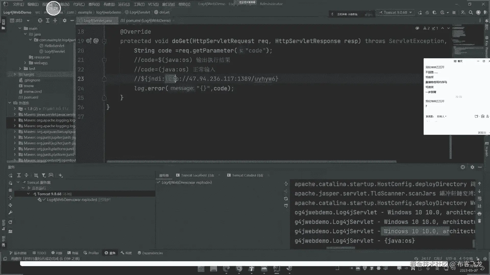This screenshot has height=275, width=490.
Task: Click editor horizontal scrollbar
Action: click(x=251, y=161)
